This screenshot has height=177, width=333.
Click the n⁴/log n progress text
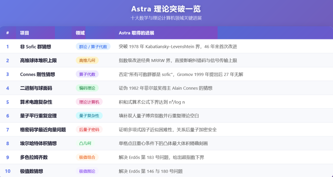click(x=152, y=102)
